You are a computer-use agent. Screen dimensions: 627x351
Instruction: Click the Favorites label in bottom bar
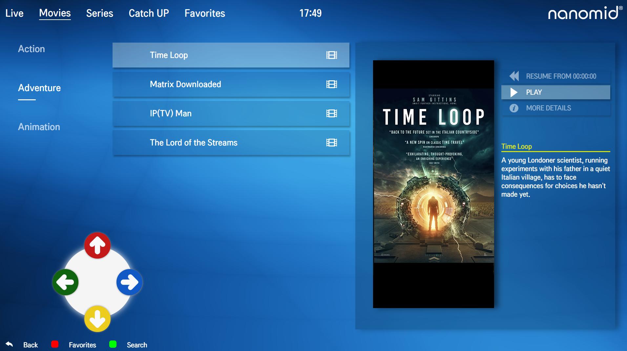click(x=82, y=345)
